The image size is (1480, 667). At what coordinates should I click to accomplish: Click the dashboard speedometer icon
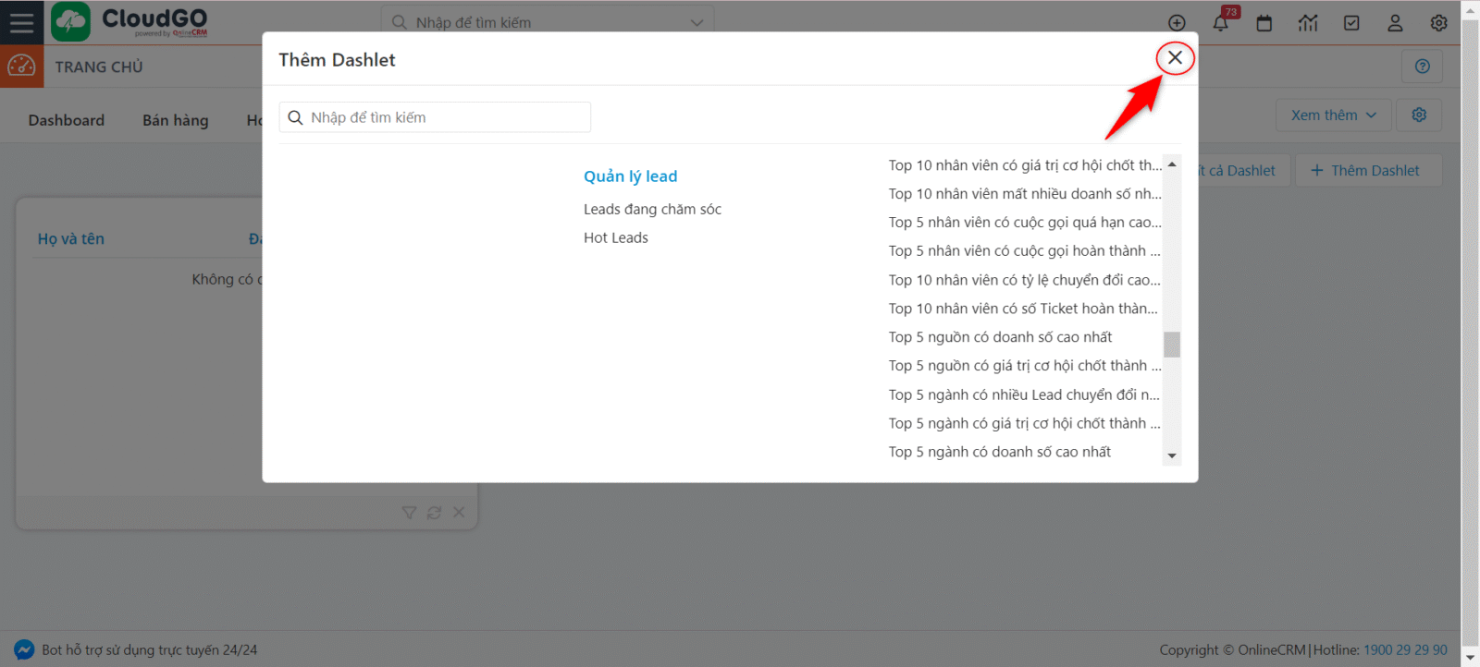click(x=21, y=67)
